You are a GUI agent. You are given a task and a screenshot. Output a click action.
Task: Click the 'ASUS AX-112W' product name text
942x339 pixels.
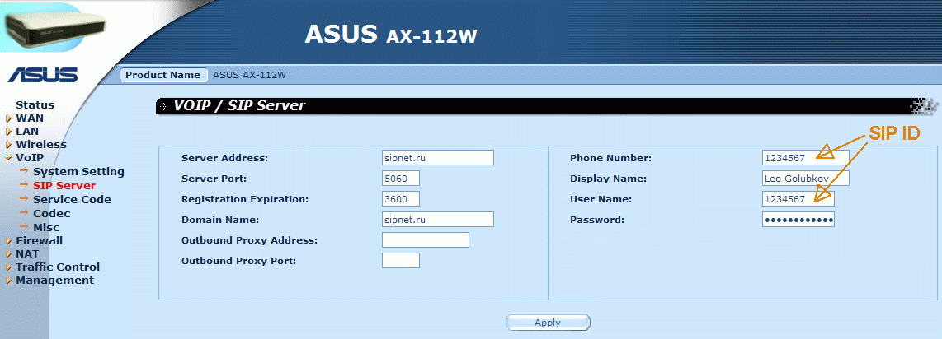point(249,75)
